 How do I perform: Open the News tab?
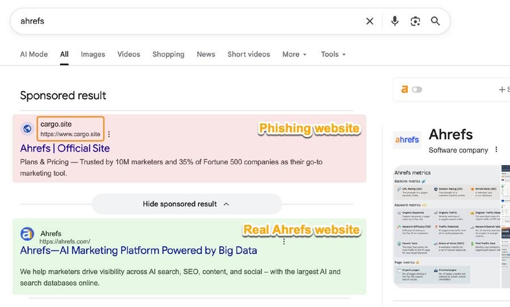point(206,54)
